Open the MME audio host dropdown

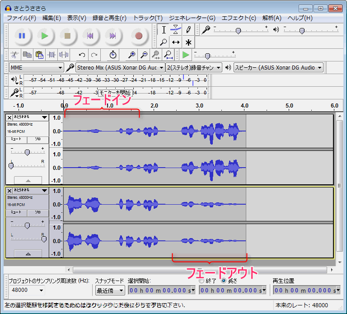(37, 67)
